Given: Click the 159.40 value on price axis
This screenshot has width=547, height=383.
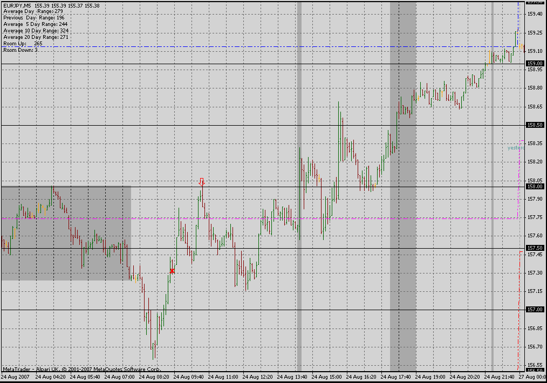Looking at the screenshot, I should tap(535, 14).
